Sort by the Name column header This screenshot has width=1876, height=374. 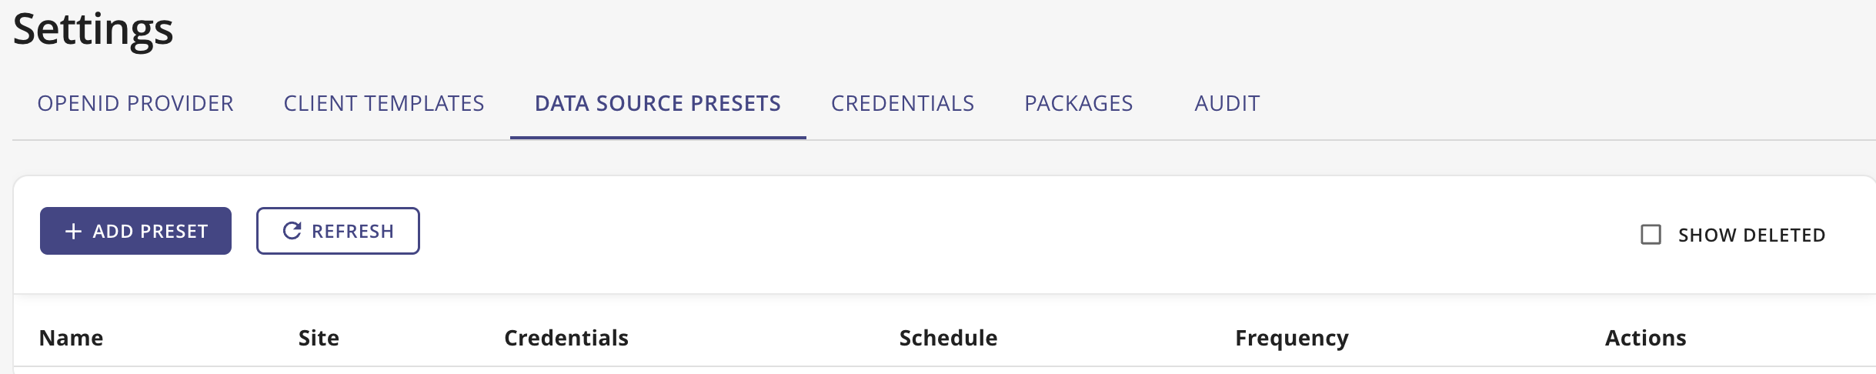pos(72,338)
